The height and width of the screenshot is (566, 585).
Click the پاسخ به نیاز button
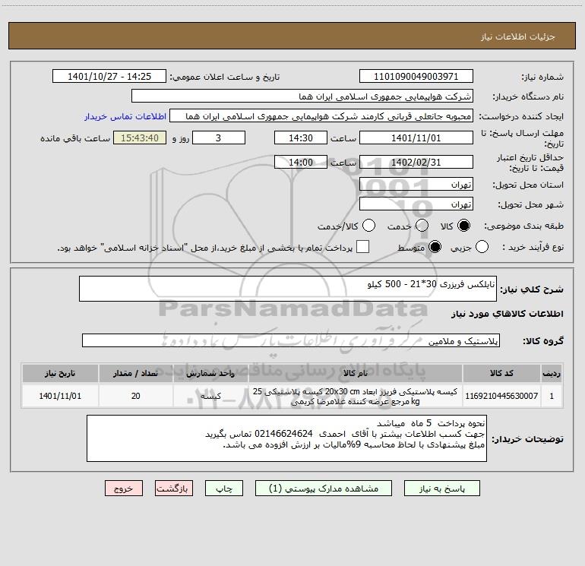tap(441, 489)
